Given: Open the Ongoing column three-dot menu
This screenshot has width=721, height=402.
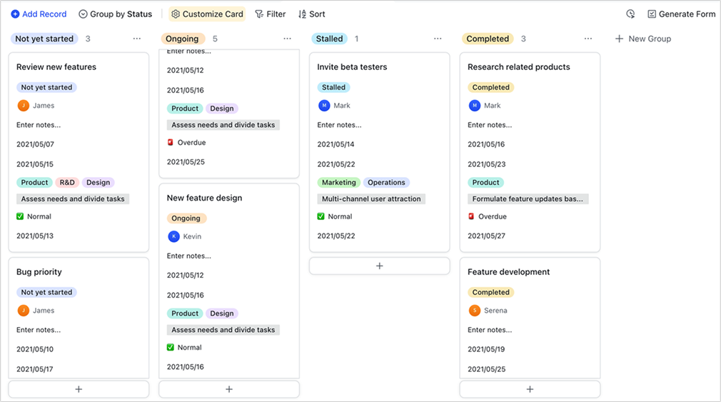Looking at the screenshot, I should pos(287,39).
